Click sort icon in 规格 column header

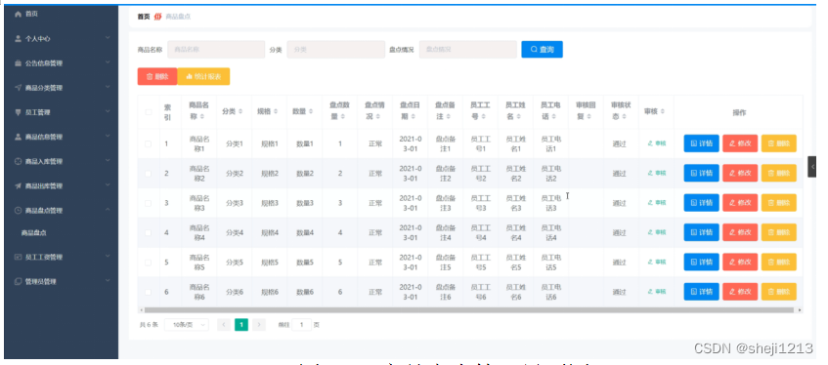point(276,112)
